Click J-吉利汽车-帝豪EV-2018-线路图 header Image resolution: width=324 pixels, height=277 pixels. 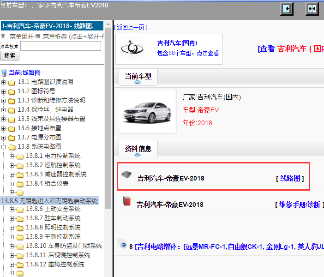pos(52,26)
